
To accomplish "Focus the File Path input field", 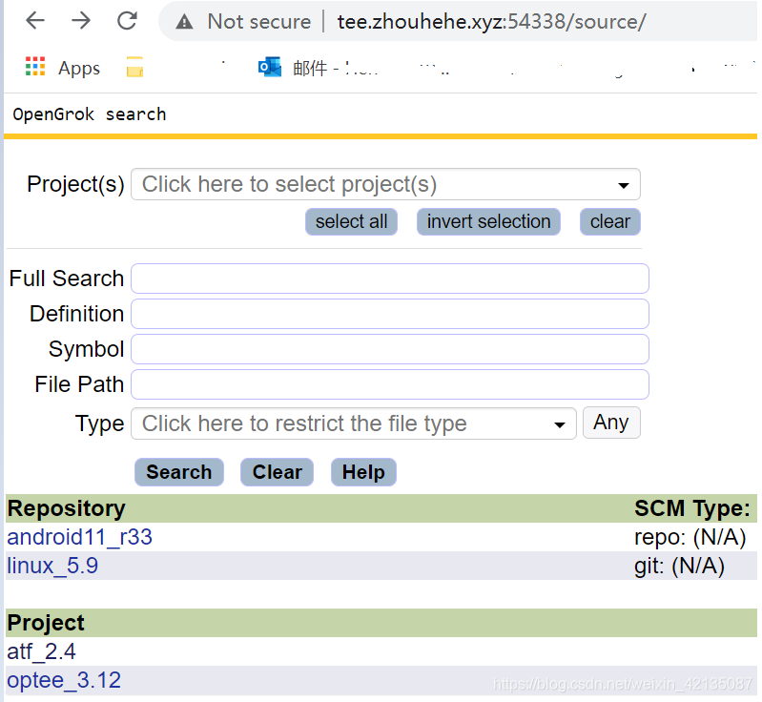I will [390, 384].
